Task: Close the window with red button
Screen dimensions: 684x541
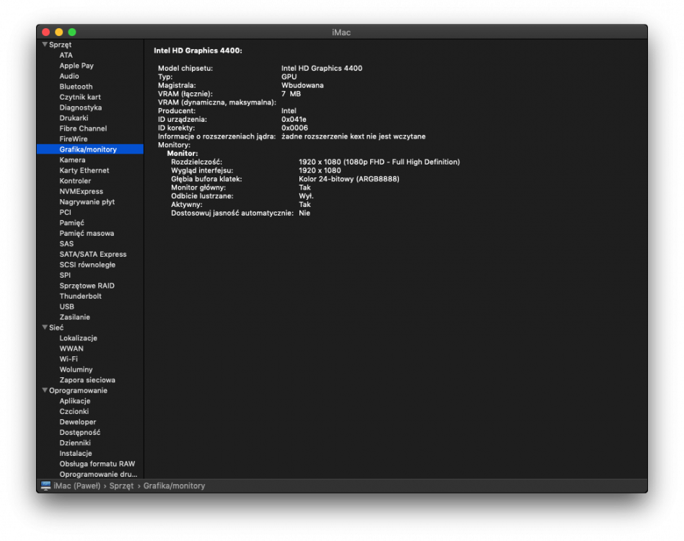Action: [x=45, y=32]
